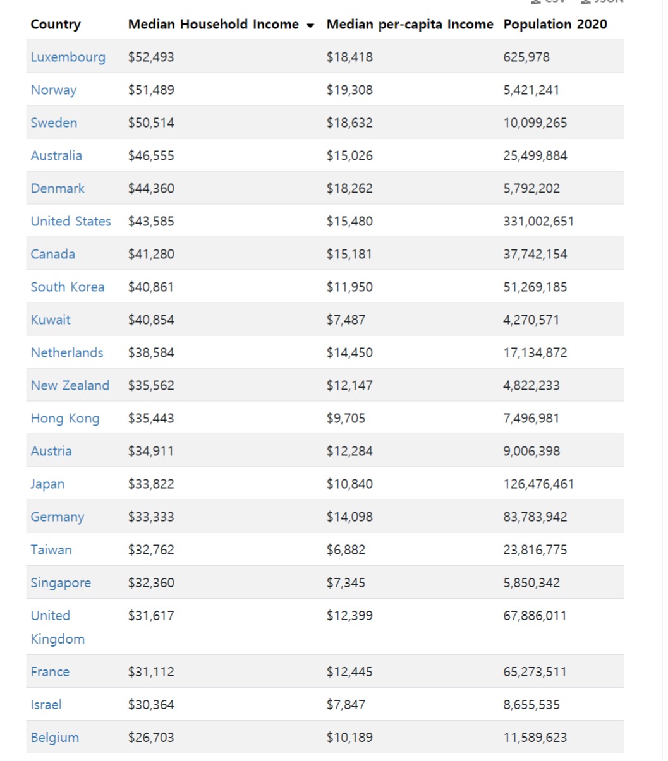Open the Germany country link
The image size is (668, 761).
point(58,517)
